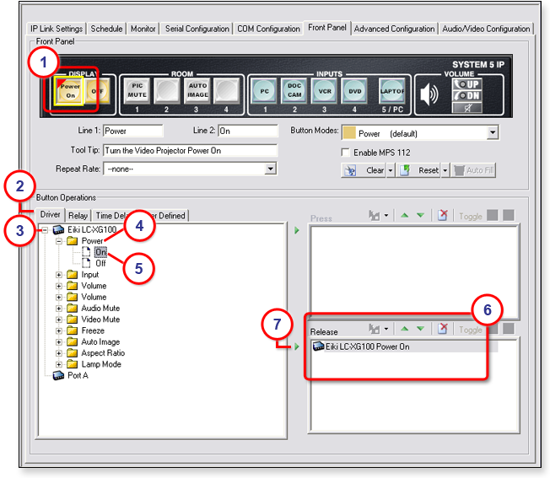Enable MPS 112 checkbox
The width and height of the screenshot is (550, 478).
345,152
